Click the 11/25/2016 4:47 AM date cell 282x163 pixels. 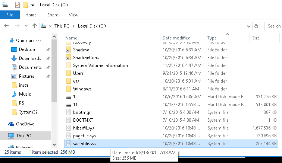pos(182,65)
